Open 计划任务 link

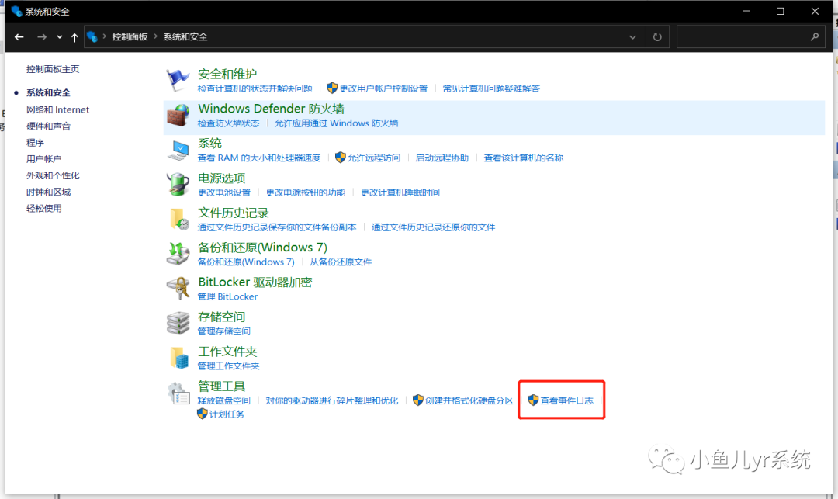coord(227,414)
